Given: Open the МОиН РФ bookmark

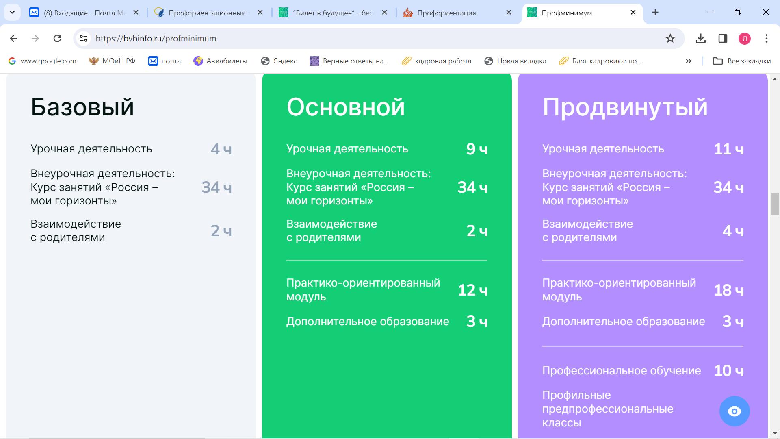Looking at the screenshot, I should pyautogui.click(x=112, y=61).
